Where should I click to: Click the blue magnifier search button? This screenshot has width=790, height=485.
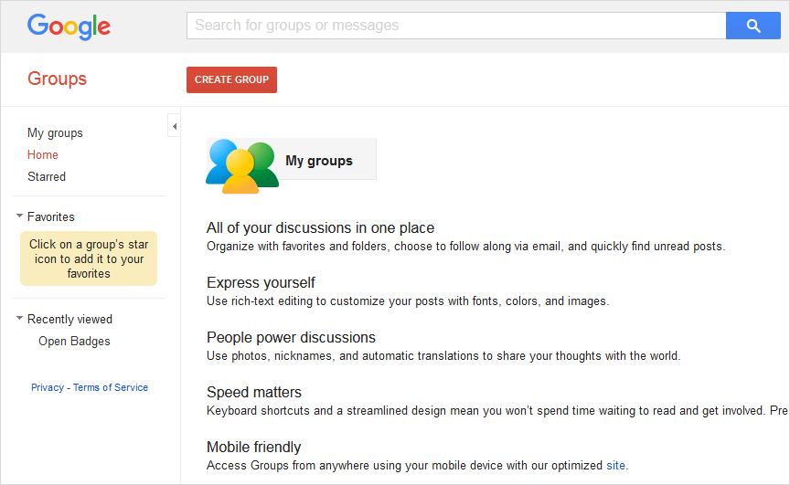click(753, 26)
